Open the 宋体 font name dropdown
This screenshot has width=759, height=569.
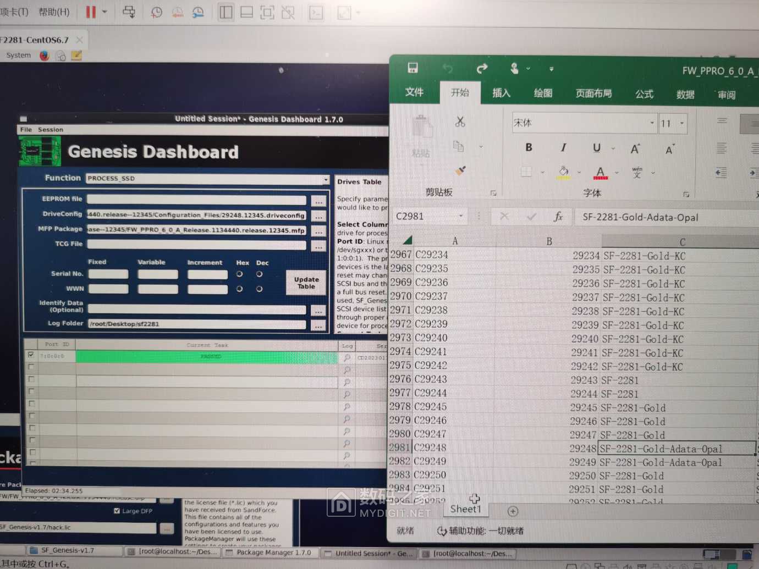click(652, 123)
